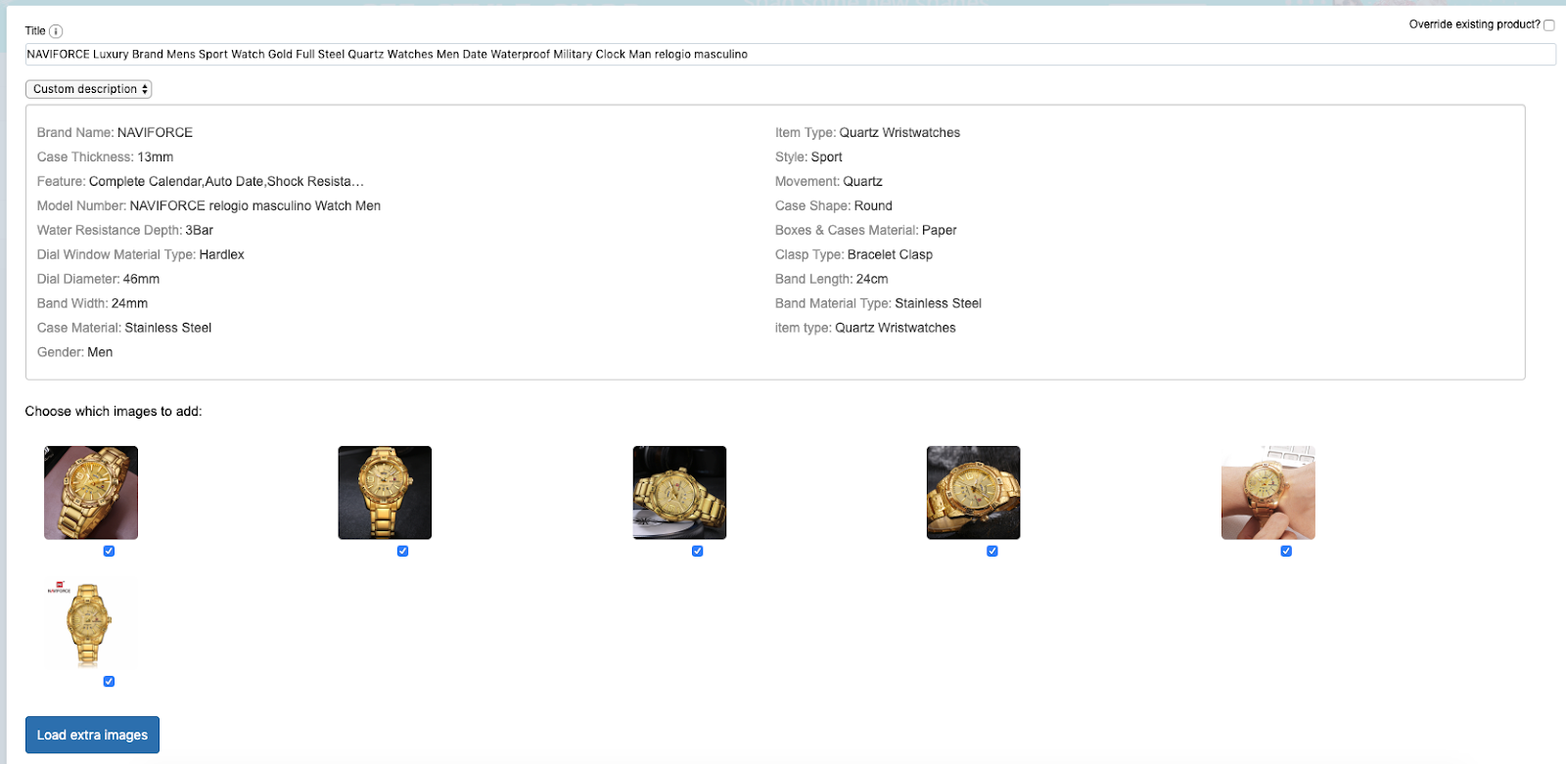The image size is (1566, 764).
Task: Click the 'Case Material: Stainless Steel' text
Action: point(124,329)
